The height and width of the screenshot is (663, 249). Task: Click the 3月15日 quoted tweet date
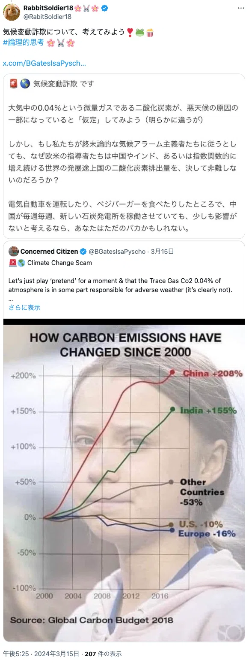click(162, 251)
